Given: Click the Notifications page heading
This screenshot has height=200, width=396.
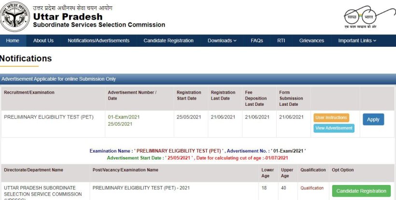Looking at the screenshot, I should pos(26,58).
